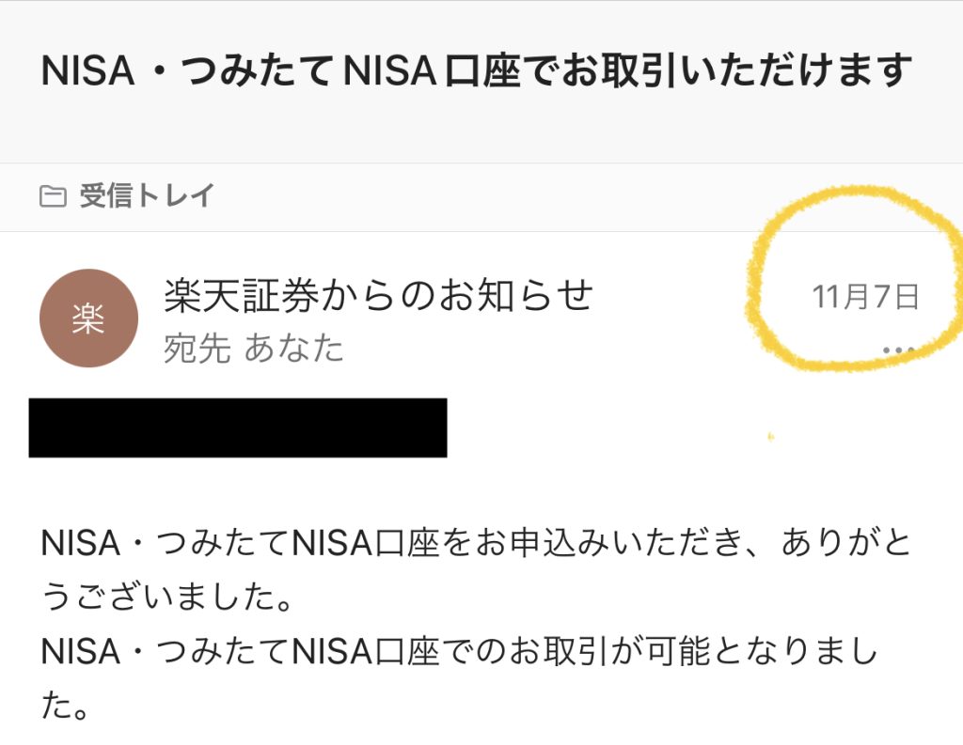Tap the あなた recipient name
Image resolution: width=963 pixels, height=745 pixels.
(294, 349)
